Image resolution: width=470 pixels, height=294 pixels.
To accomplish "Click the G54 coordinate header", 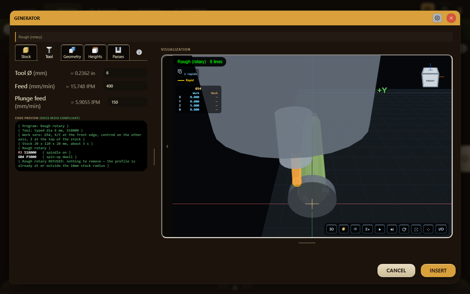I will pyautogui.click(x=198, y=89).
